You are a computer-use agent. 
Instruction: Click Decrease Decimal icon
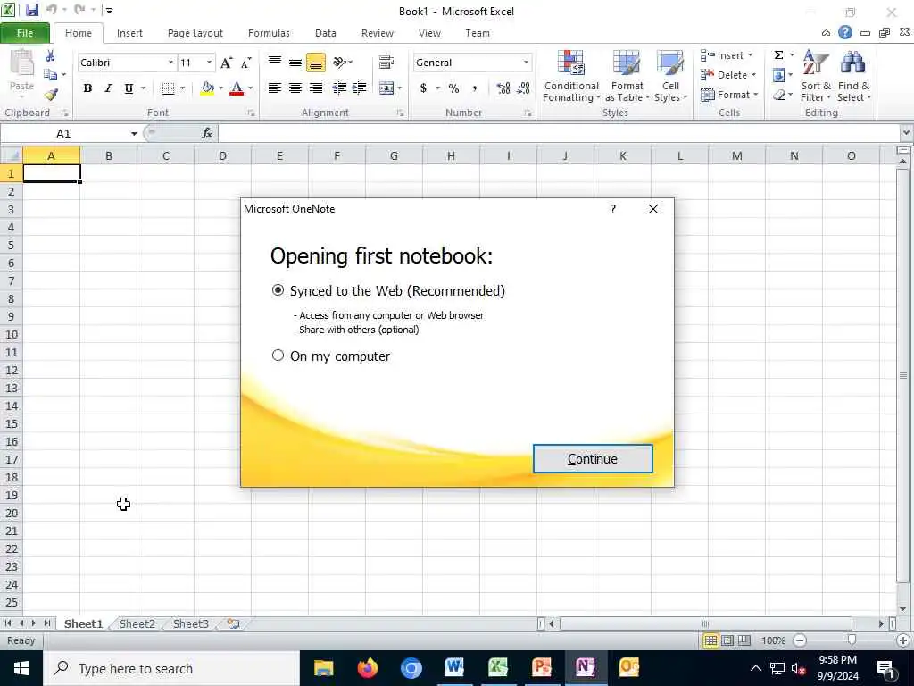[523, 88]
